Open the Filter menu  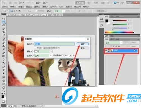(45, 7)
